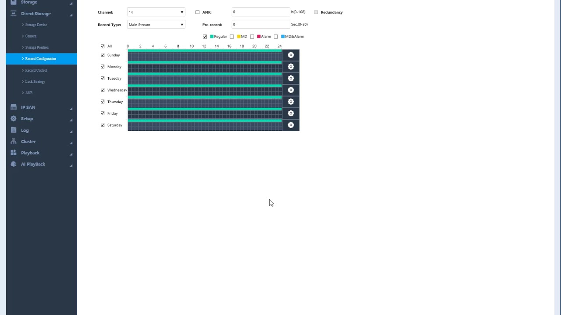Enable the MD record type checkbox

(x=232, y=36)
